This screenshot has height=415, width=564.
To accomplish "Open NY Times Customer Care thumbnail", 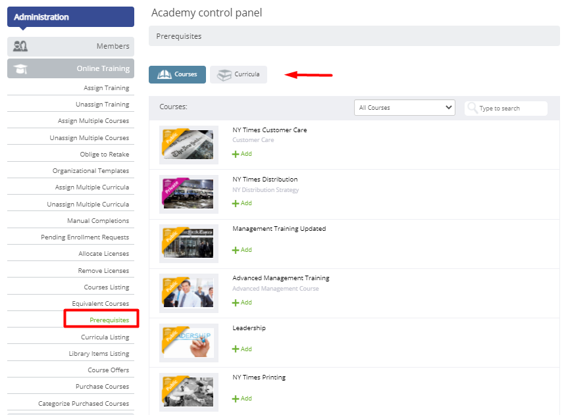I will [188, 145].
